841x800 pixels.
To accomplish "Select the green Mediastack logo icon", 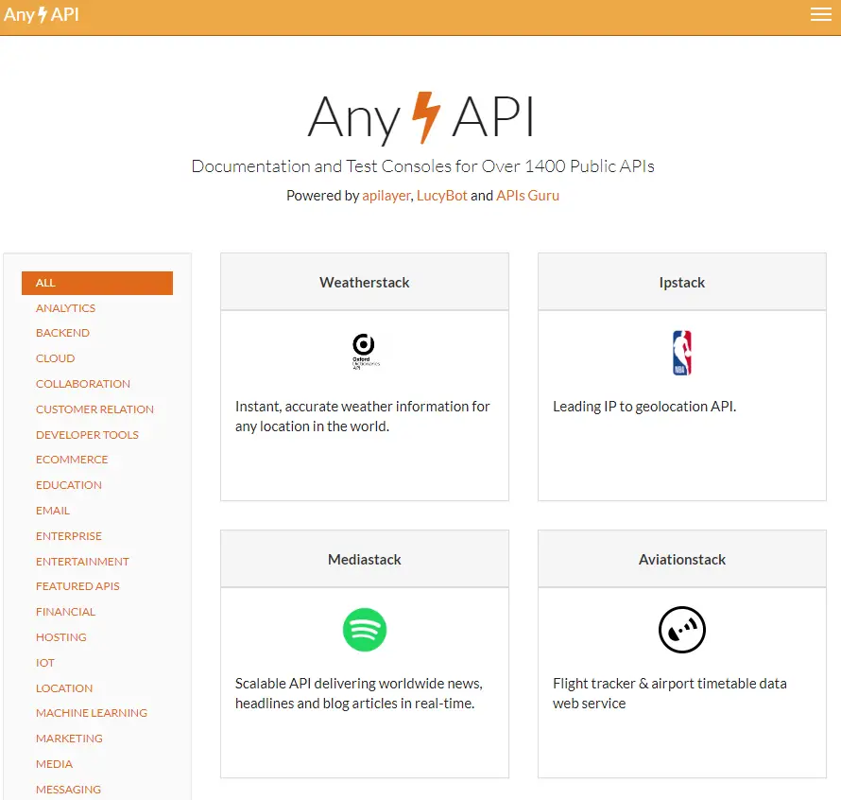I will 365,629.
